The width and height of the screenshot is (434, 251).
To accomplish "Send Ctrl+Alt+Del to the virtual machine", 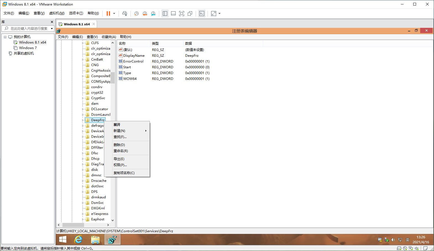I will point(125,14).
